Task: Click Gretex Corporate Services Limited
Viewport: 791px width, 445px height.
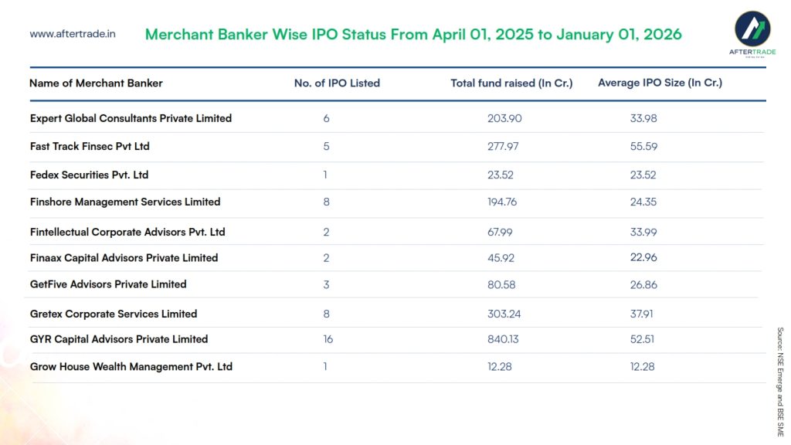Action: (x=114, y=314)
